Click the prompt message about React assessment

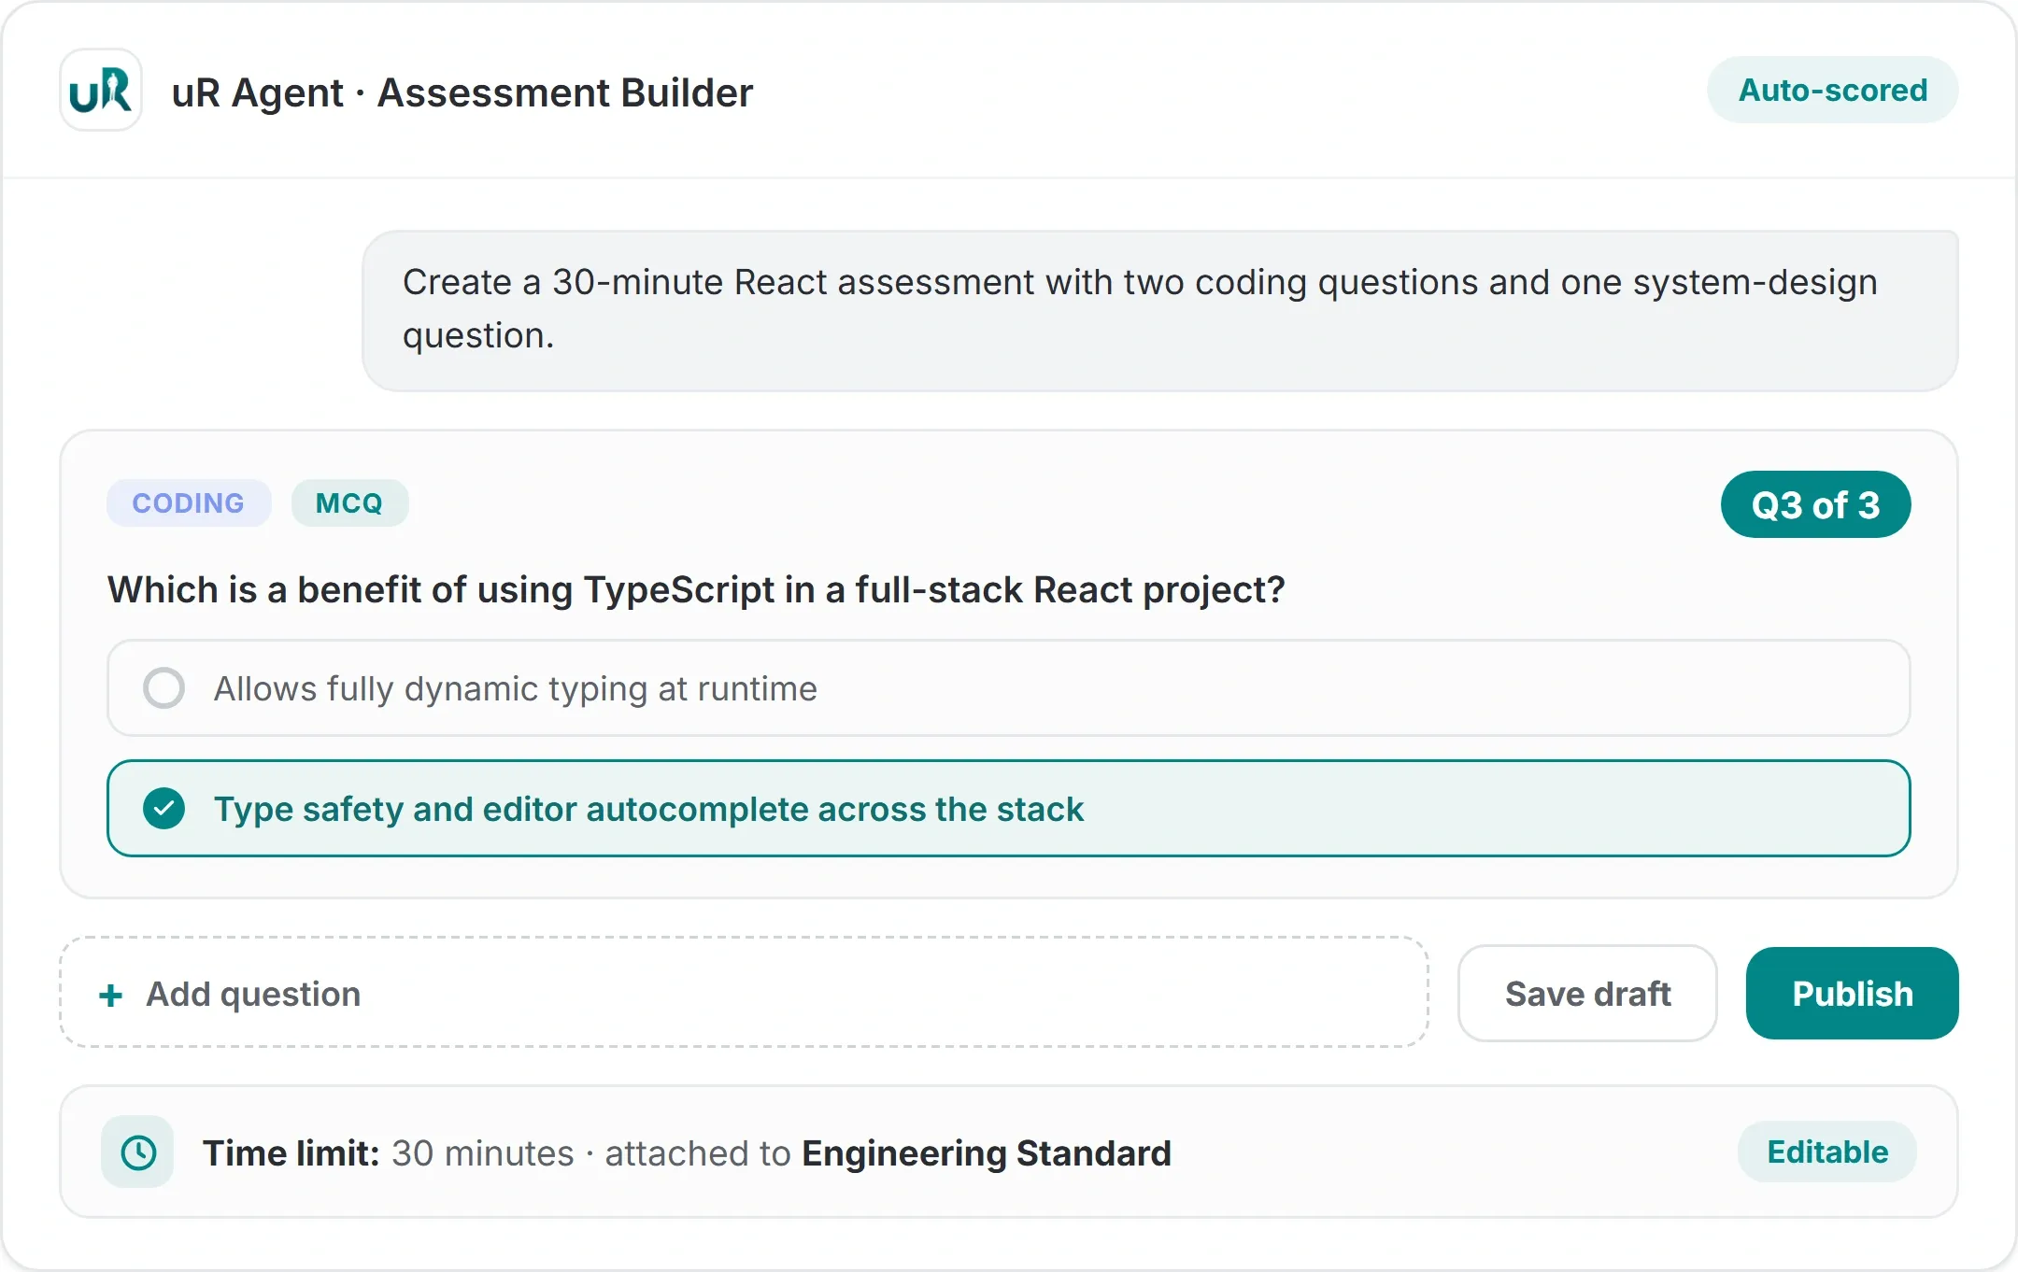[1159, 310]
